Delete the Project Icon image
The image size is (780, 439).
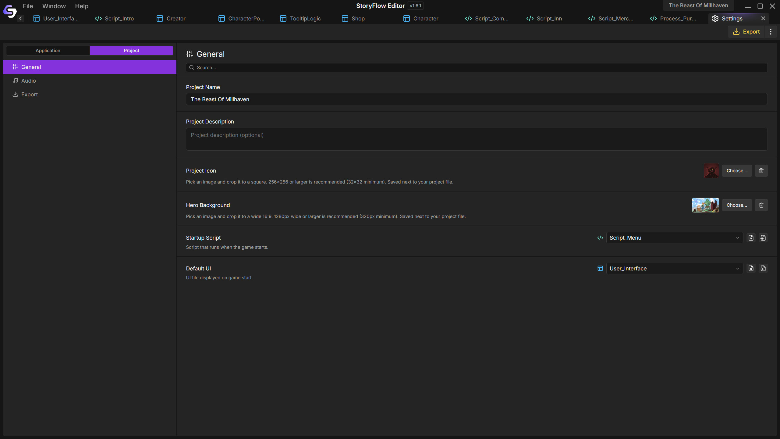tap(761, 171)
